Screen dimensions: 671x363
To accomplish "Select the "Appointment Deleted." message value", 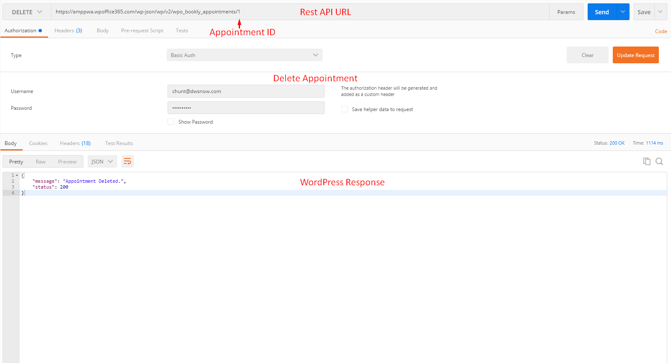I will [93, 181].
